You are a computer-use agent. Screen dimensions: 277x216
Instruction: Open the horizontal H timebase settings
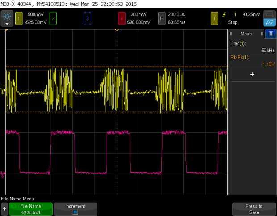[x=162, y=18]
